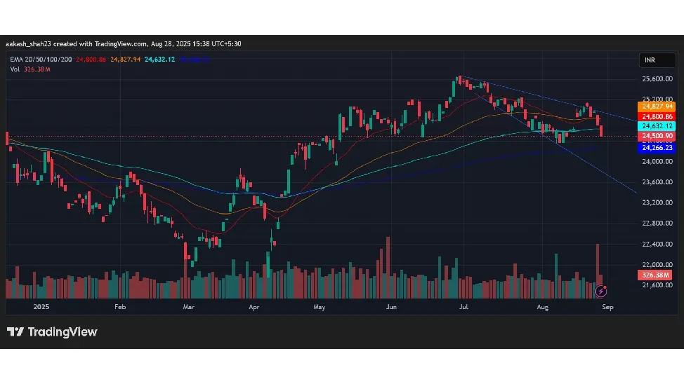
Task: Click the 22,000.00 price scale tick
Action: pos(657,265)
